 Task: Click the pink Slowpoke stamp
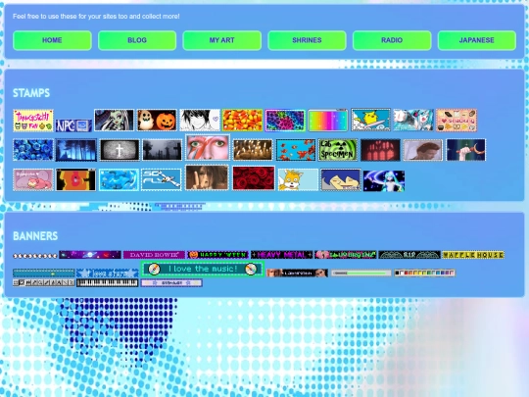tap(33, 179)
